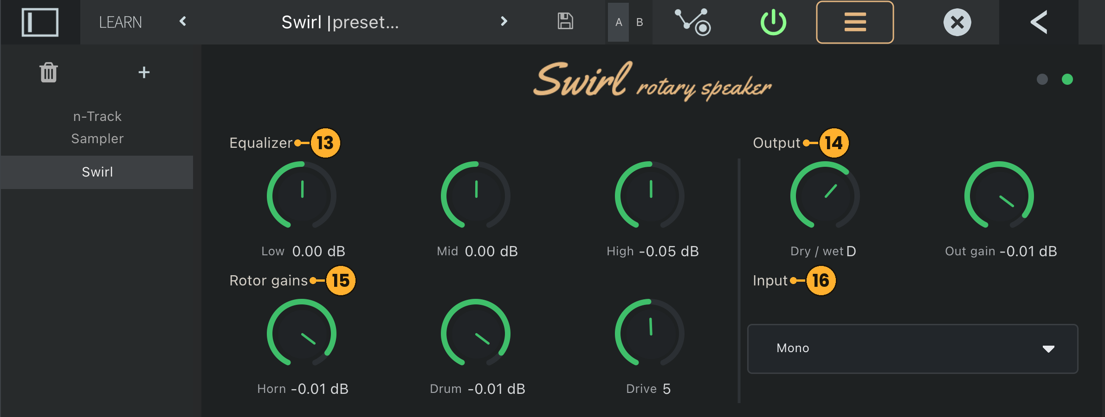Open the Swirl preset name list

[340, 22]
